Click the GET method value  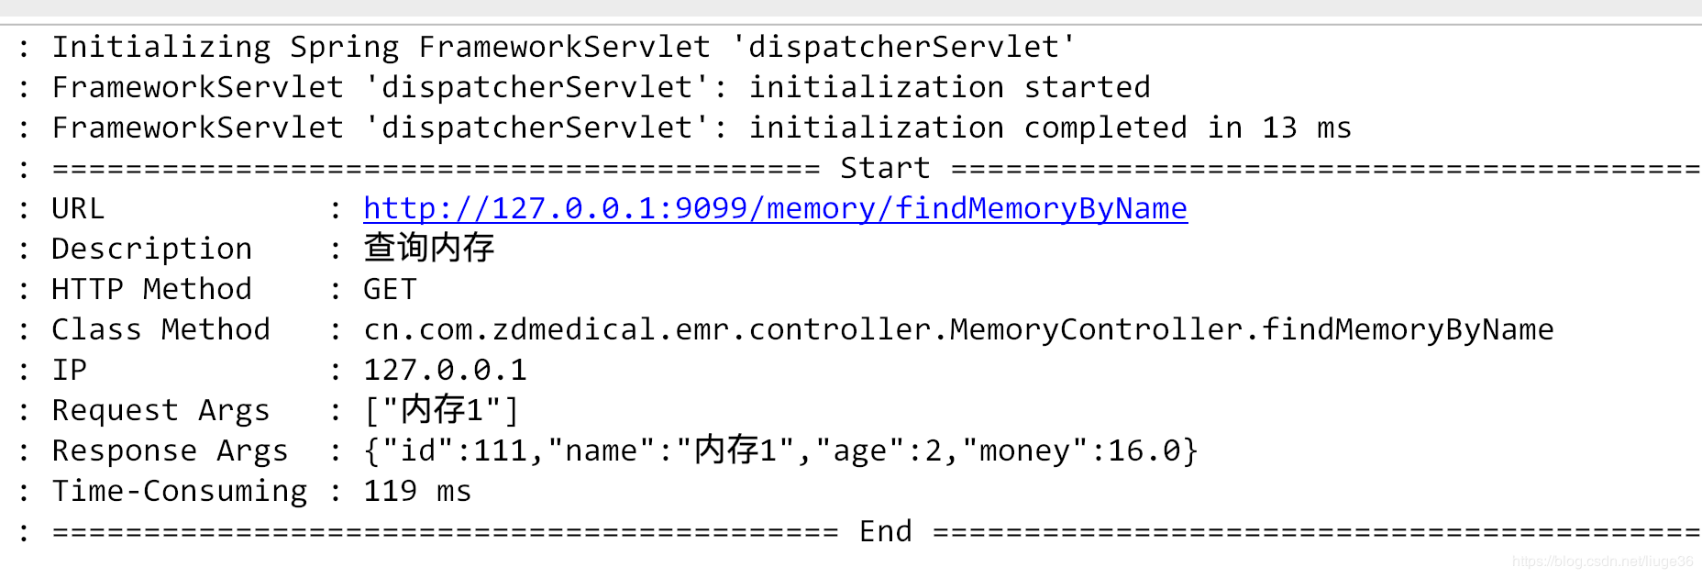click(x=390, y=289)
